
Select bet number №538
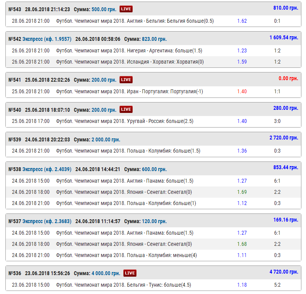[x=15, y=169]
